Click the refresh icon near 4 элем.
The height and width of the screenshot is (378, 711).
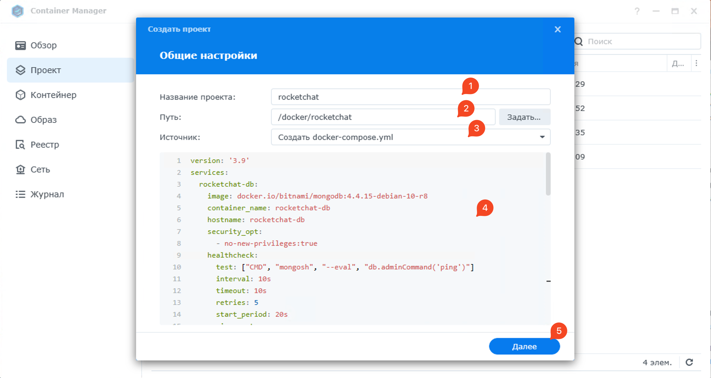(689, 362)
